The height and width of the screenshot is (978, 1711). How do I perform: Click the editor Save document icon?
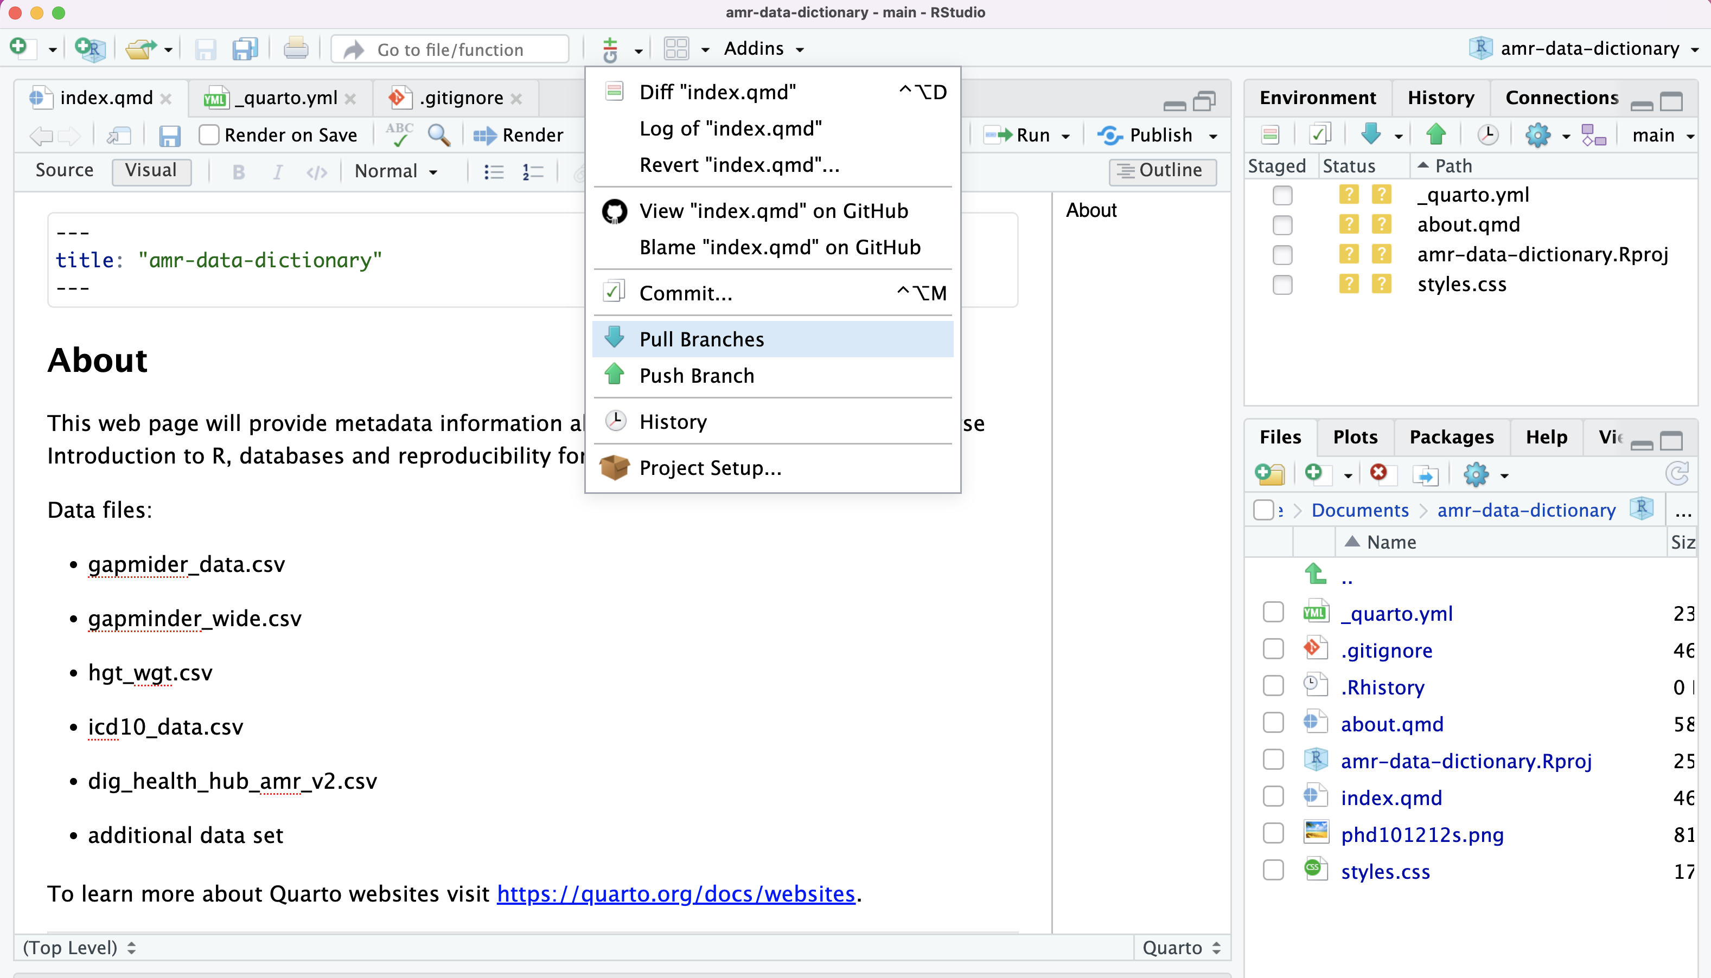point(169,136)
